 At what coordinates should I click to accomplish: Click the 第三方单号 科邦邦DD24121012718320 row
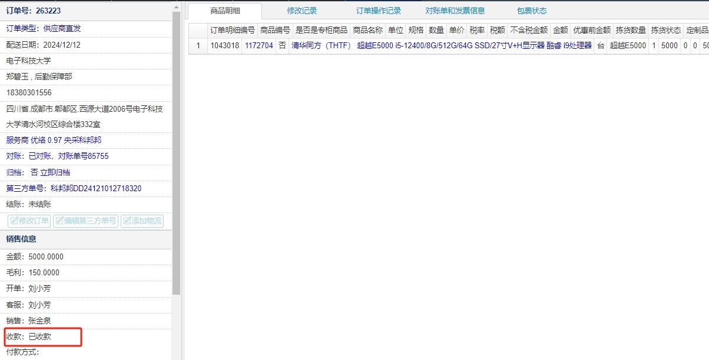[86, 188]
